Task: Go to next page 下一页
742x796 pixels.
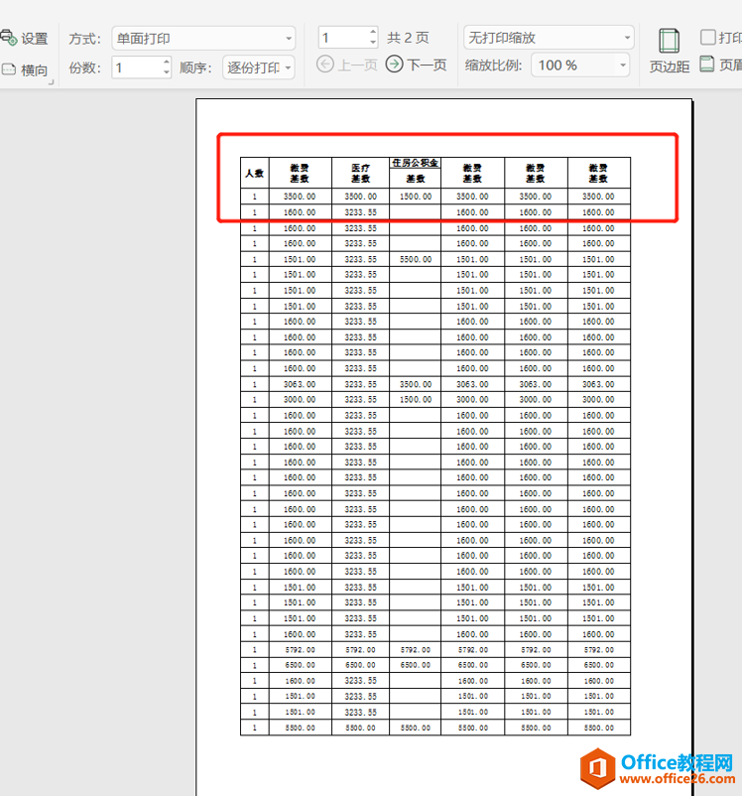Action: 416,65
